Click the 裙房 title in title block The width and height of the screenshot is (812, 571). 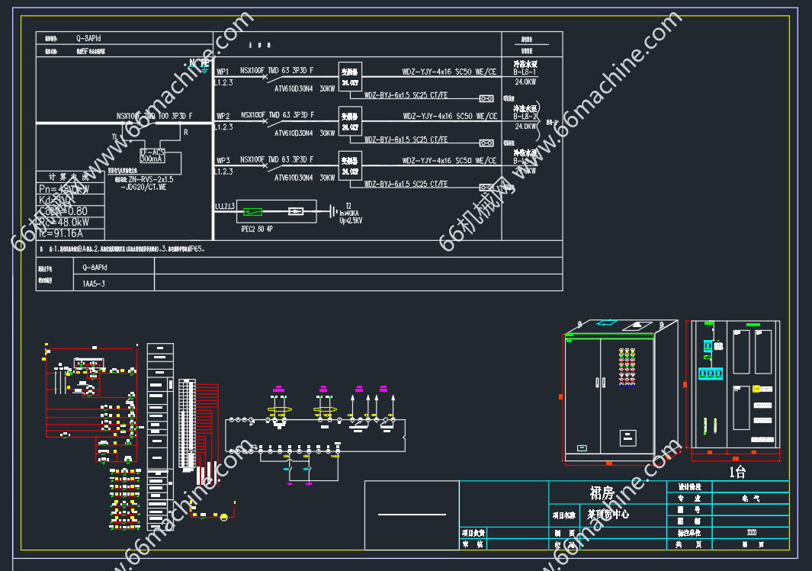coord(602,493)
